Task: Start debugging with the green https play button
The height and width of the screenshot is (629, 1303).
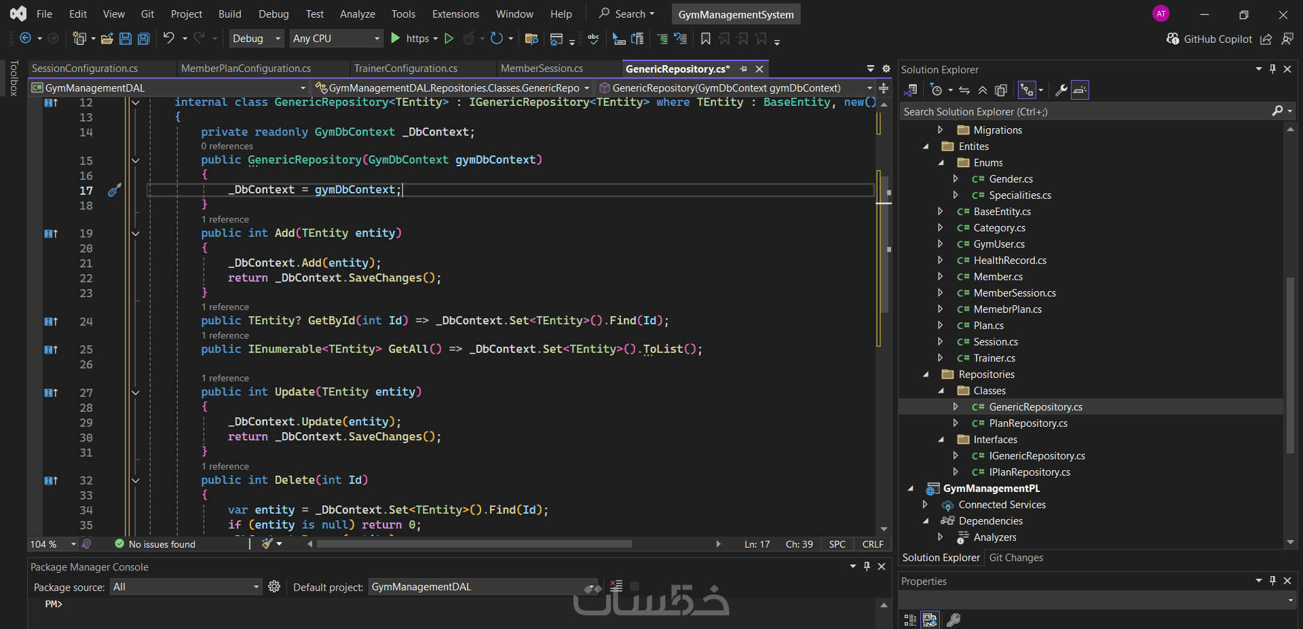Action: coord(396,39)
